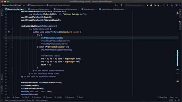Close the BigBackgroundCalculator.java tab

point(78,9)
